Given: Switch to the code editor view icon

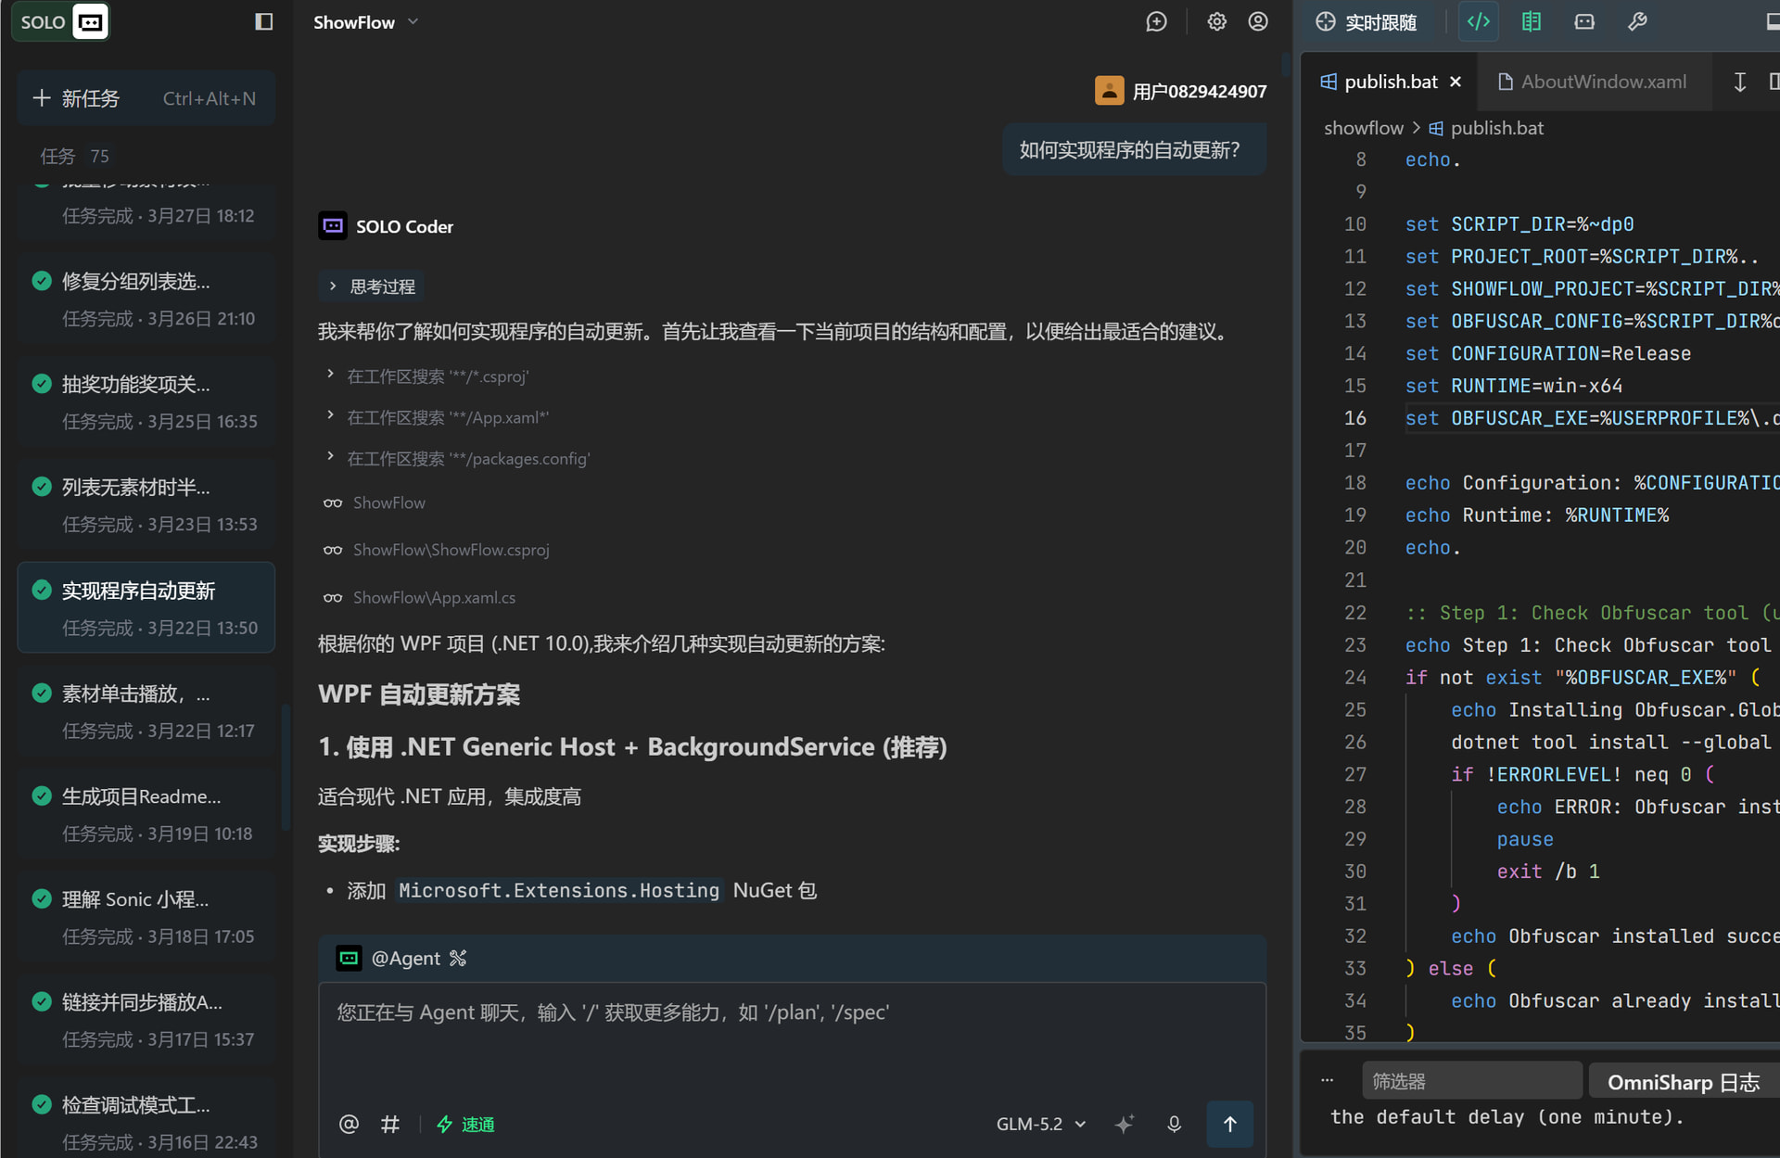Looking at the screenshot, I should 1479,22.
